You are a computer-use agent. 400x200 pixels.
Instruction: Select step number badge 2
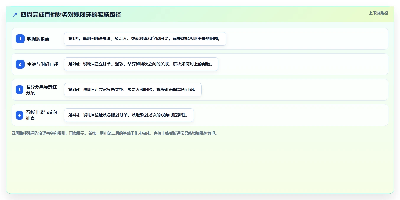[20, 64]
